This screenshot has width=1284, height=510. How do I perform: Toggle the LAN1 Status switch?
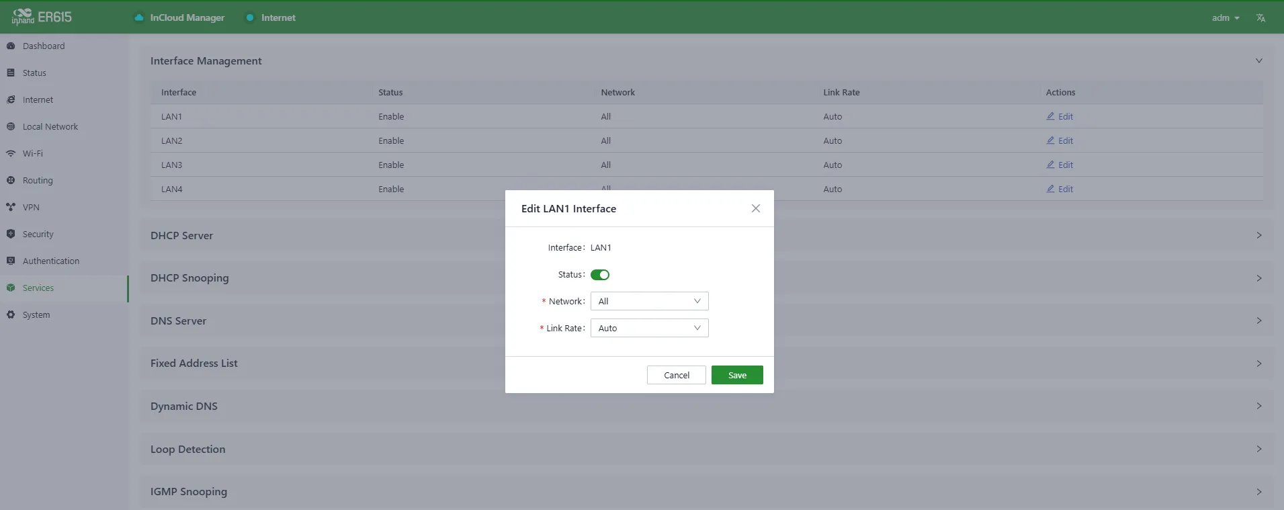pyautogui.click(x=600, y=275)
